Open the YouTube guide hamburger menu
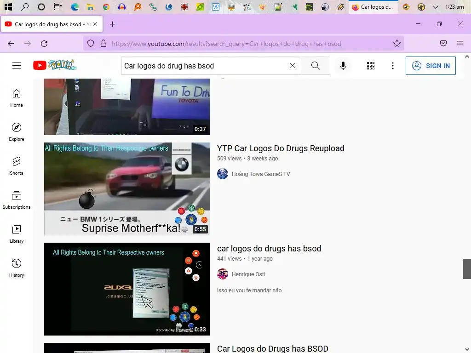 point(17,65)
